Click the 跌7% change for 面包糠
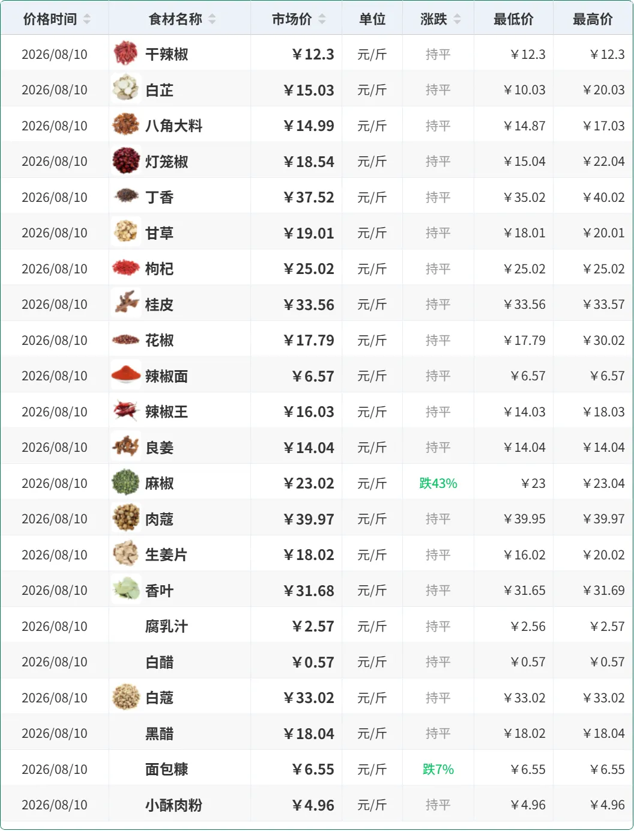Viewport: 634px width, 831px height. coord(438,769)
